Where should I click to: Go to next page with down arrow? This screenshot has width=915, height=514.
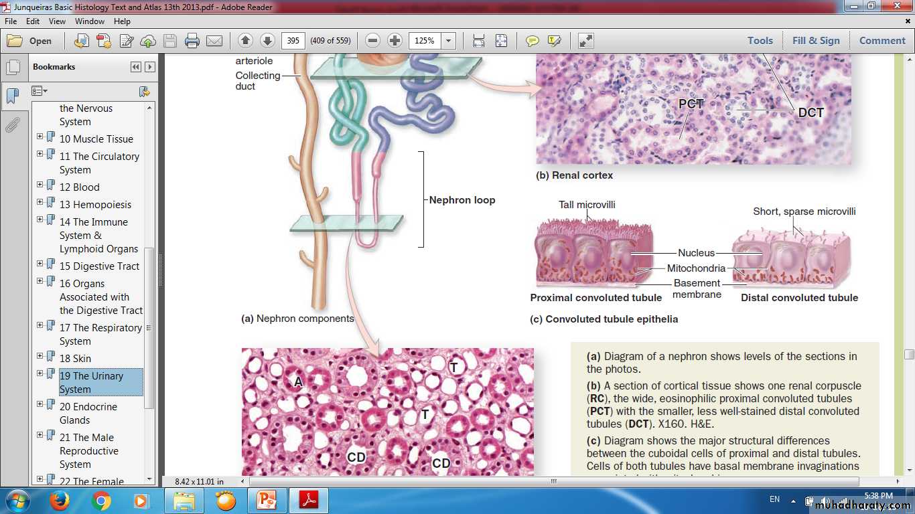click(x=267, y=41)
